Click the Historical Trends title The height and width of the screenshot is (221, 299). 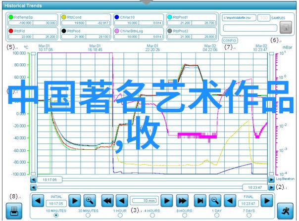(x=23, y=6)
